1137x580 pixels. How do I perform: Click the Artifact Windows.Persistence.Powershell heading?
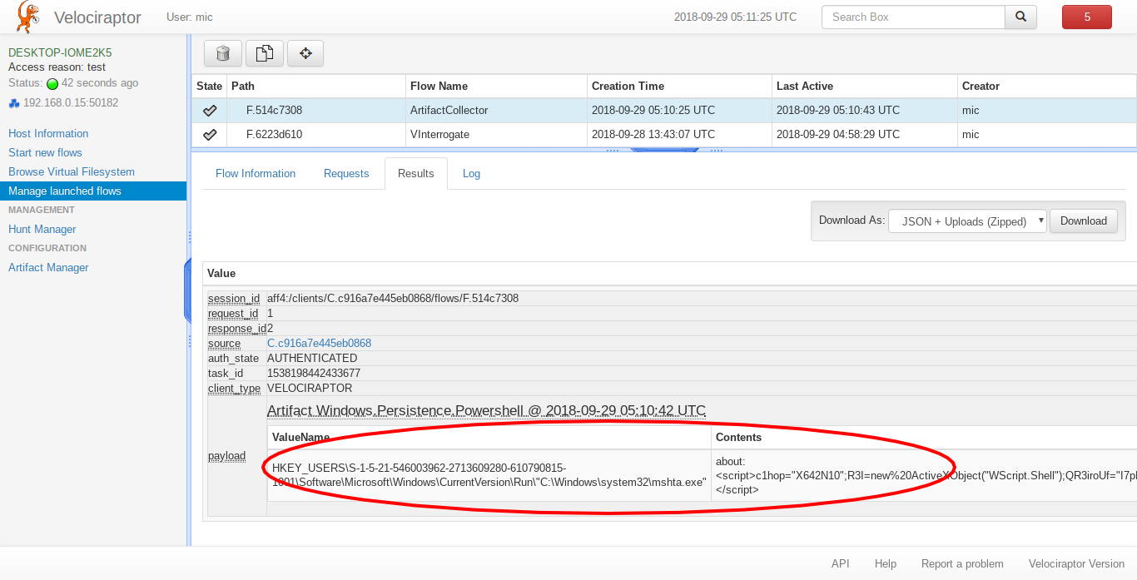[486, 410]
